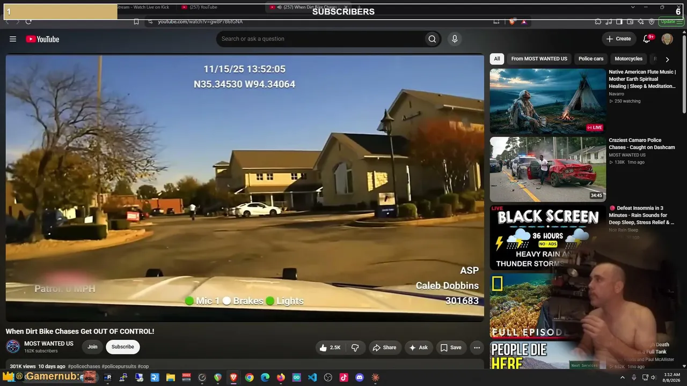
Task: Click the YouTube search input field
Action: click(x=320, y=39)
